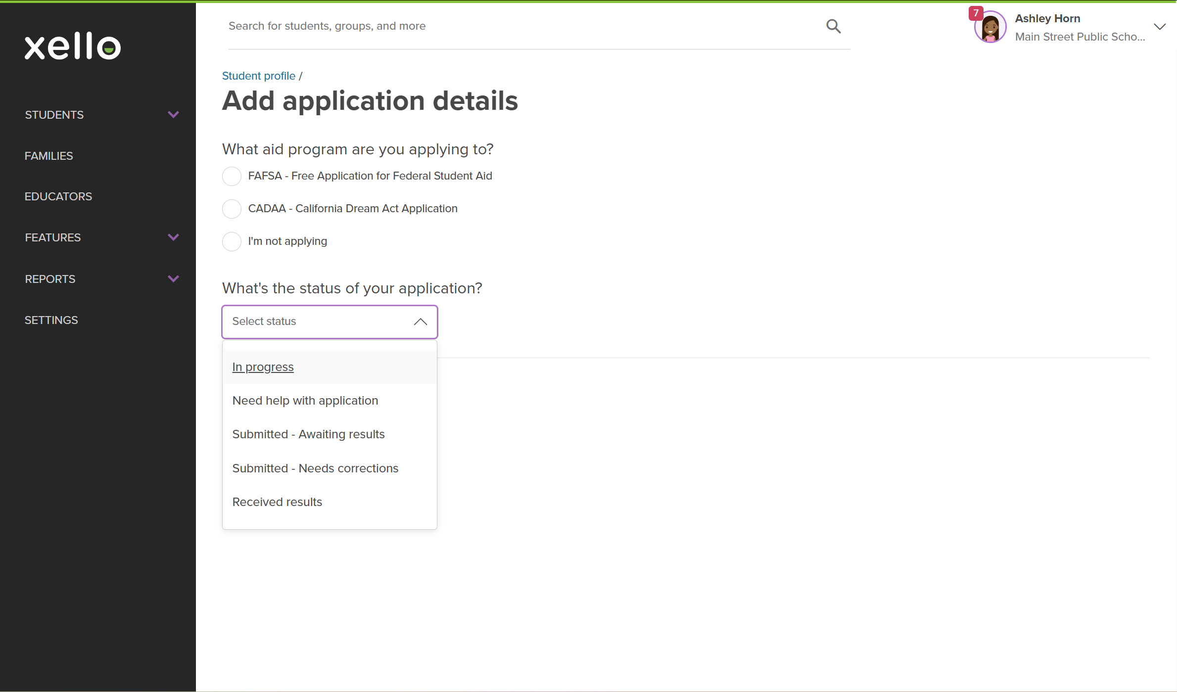
Task: Select Submitted - Needs corrections
Action: tap(330, 468)
